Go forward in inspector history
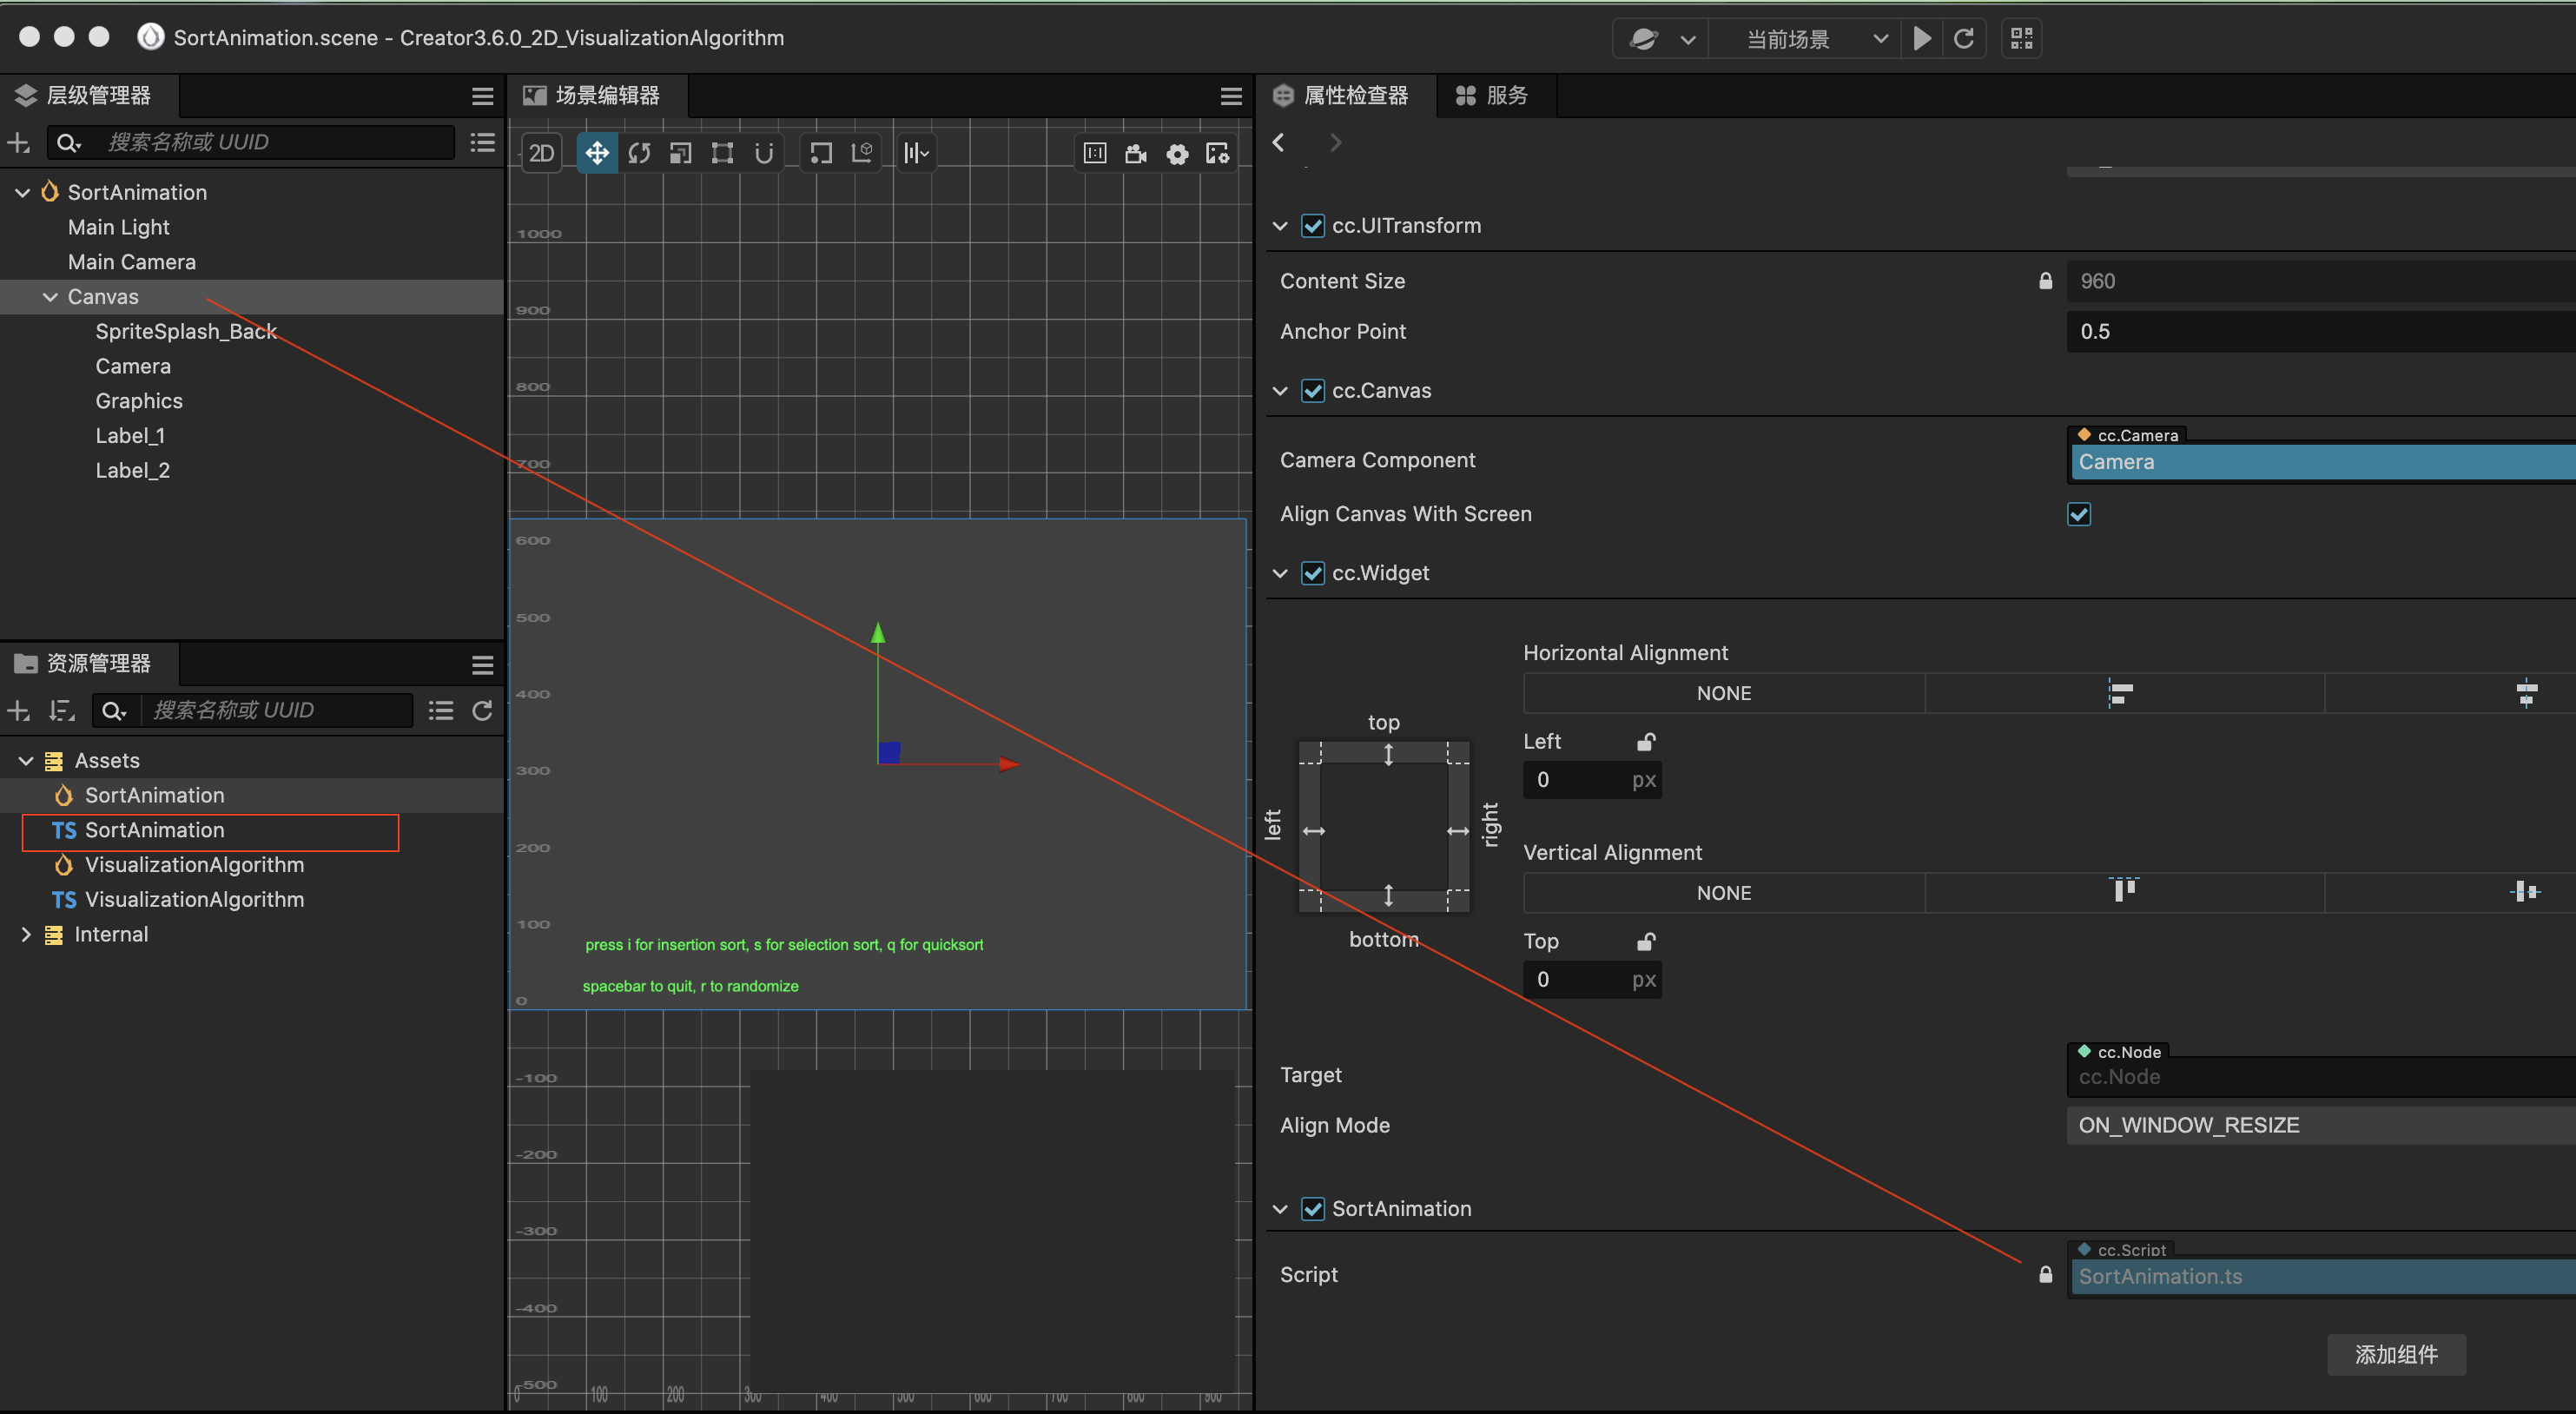Screen dimensions: 2576x1414 [1335, 143]
